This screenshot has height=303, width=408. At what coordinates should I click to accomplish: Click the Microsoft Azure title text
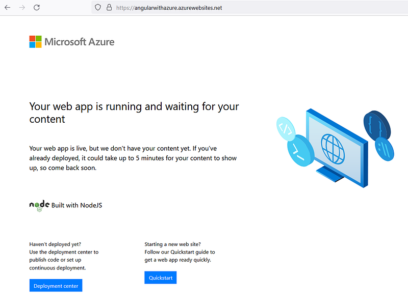pos(80,42)
